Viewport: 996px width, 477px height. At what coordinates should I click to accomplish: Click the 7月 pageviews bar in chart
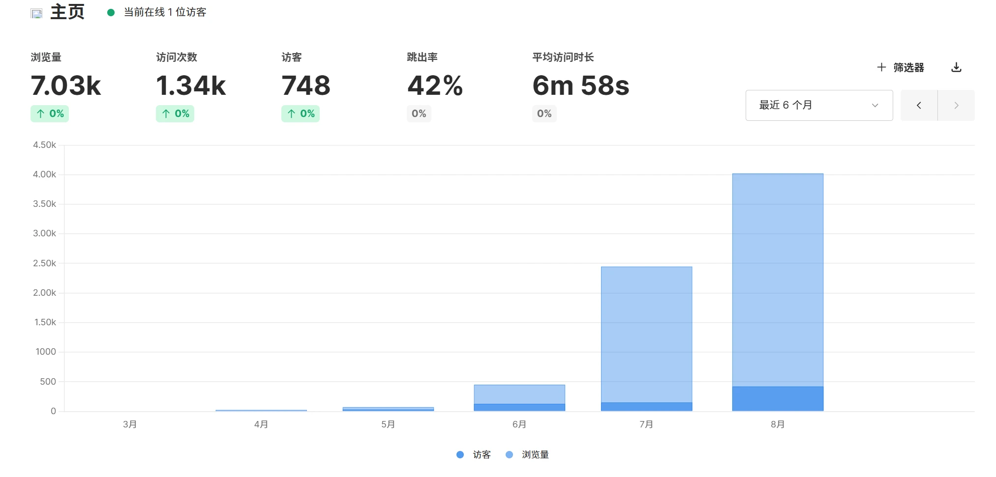646,335
